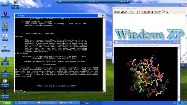Open the File menu in Xara3D

click(114, 8)
